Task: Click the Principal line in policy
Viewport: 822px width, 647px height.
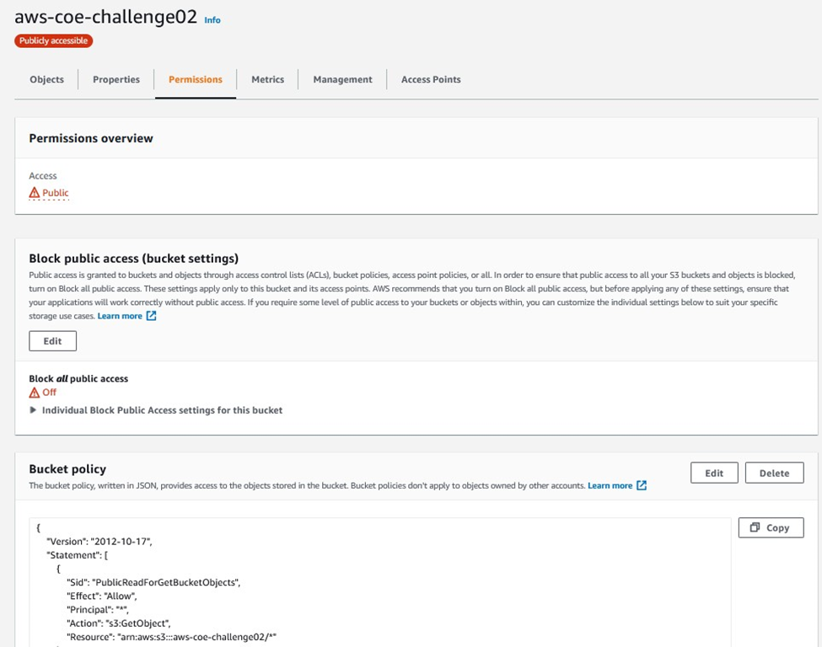Action: click(x=98, y=610)
